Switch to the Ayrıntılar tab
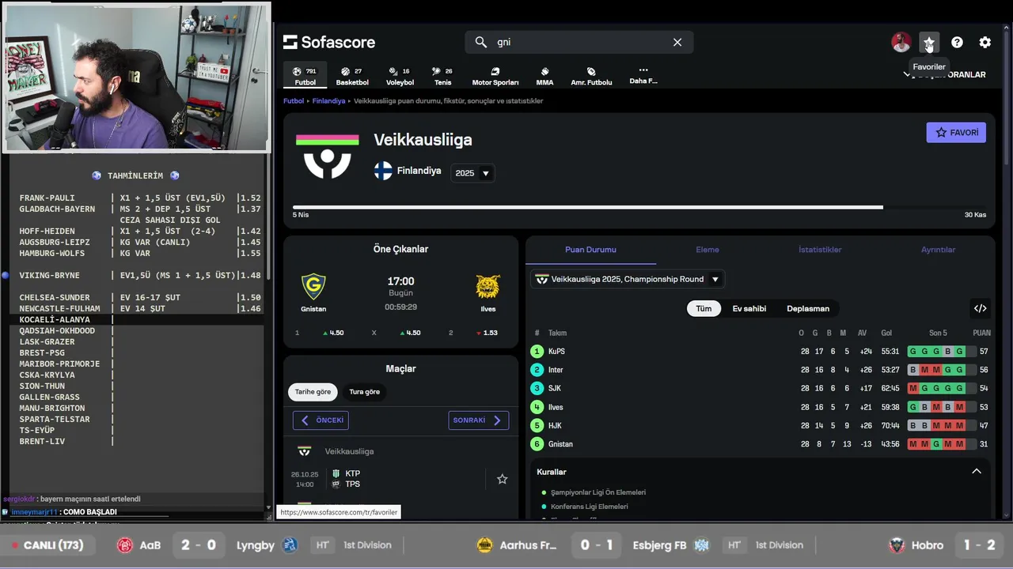 (x=938, y=250)
